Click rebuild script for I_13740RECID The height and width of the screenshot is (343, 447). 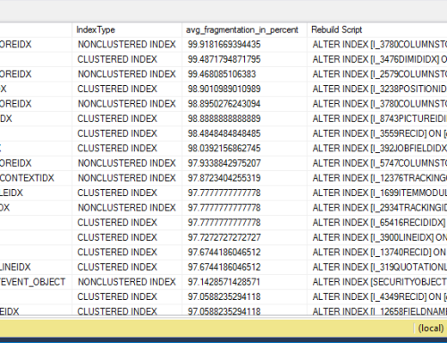pyautogui.click(x=377, y=253)
